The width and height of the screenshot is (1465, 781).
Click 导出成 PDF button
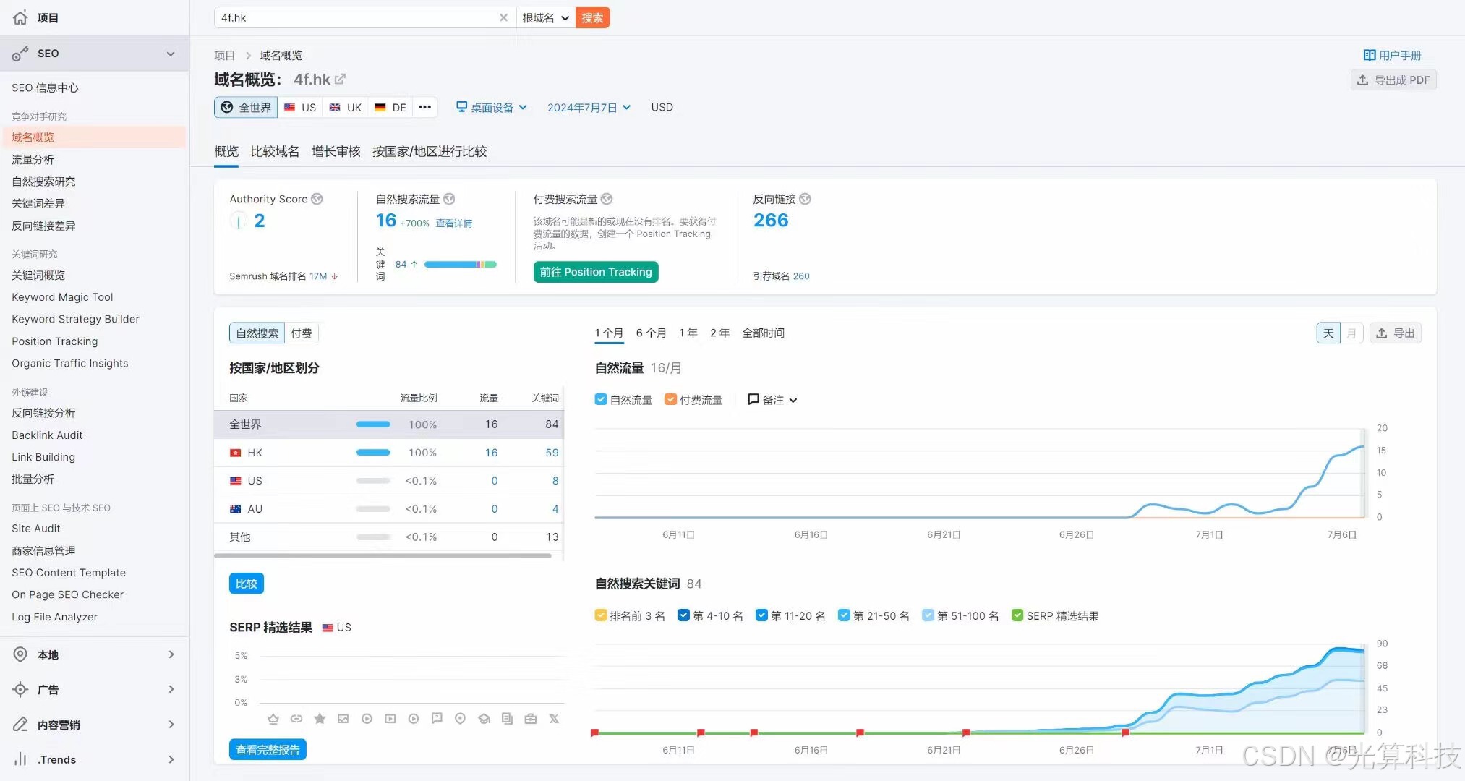tap(1393, 80)
